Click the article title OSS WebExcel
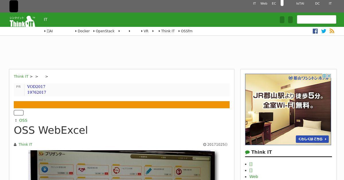Viewport: 344px width, 180px height. click(x=51, y=130)
